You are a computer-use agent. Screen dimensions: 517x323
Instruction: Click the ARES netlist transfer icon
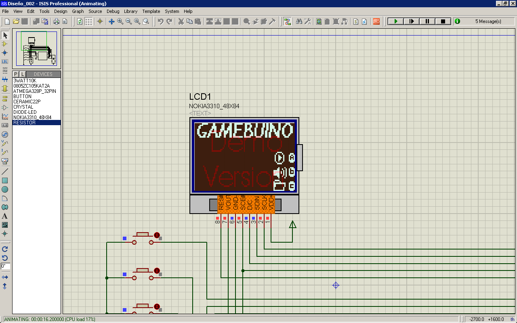[376, 21]
